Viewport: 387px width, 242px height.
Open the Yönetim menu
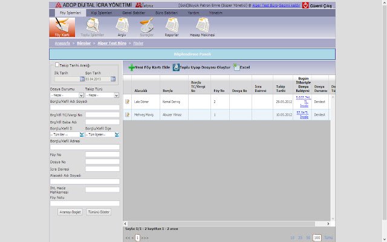[215, 13]
